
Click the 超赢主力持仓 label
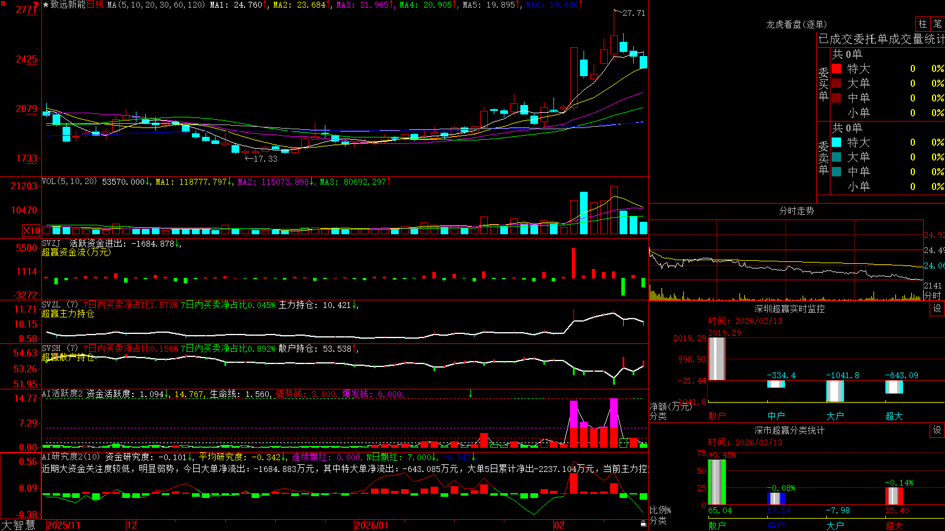[x=68, y=313]
